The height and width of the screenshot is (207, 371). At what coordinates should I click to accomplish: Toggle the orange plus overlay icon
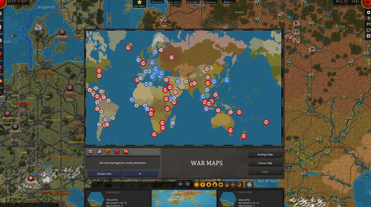pos(221,185)
